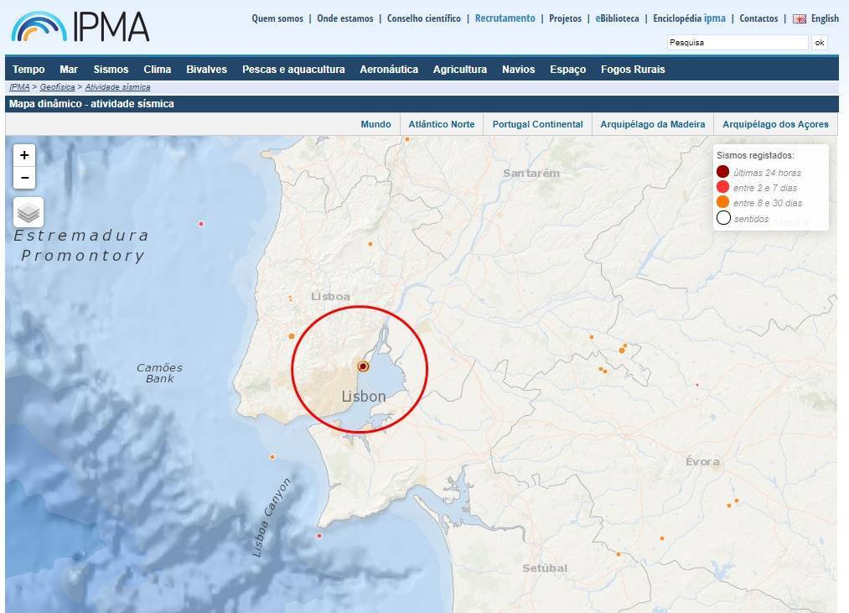This screenshot has height=613, width=849.
Task: Open the Fogos Rurais menu
Action: tap(633, 70)
